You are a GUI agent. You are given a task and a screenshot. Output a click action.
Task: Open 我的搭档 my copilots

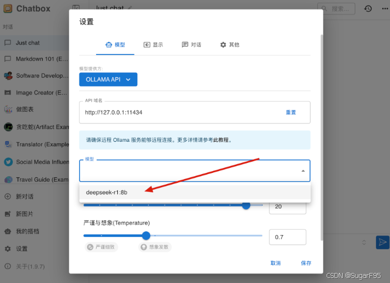tap(34, 231)
